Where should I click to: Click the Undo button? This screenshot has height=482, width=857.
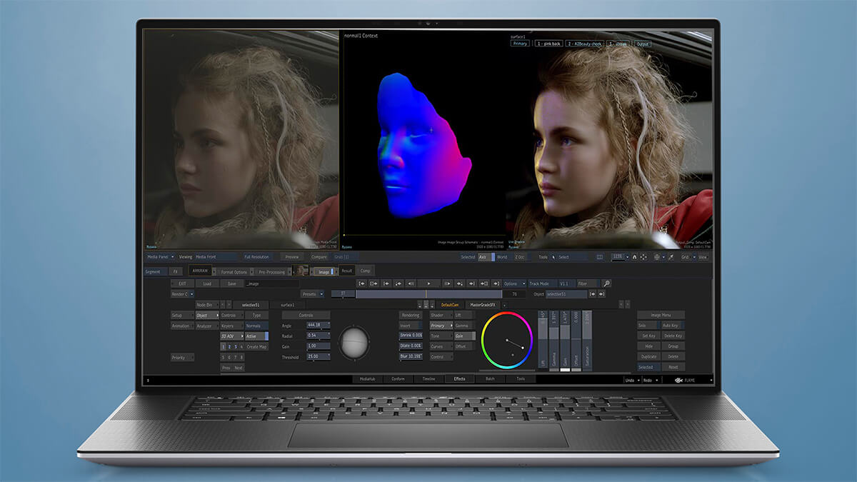point(632,379)
